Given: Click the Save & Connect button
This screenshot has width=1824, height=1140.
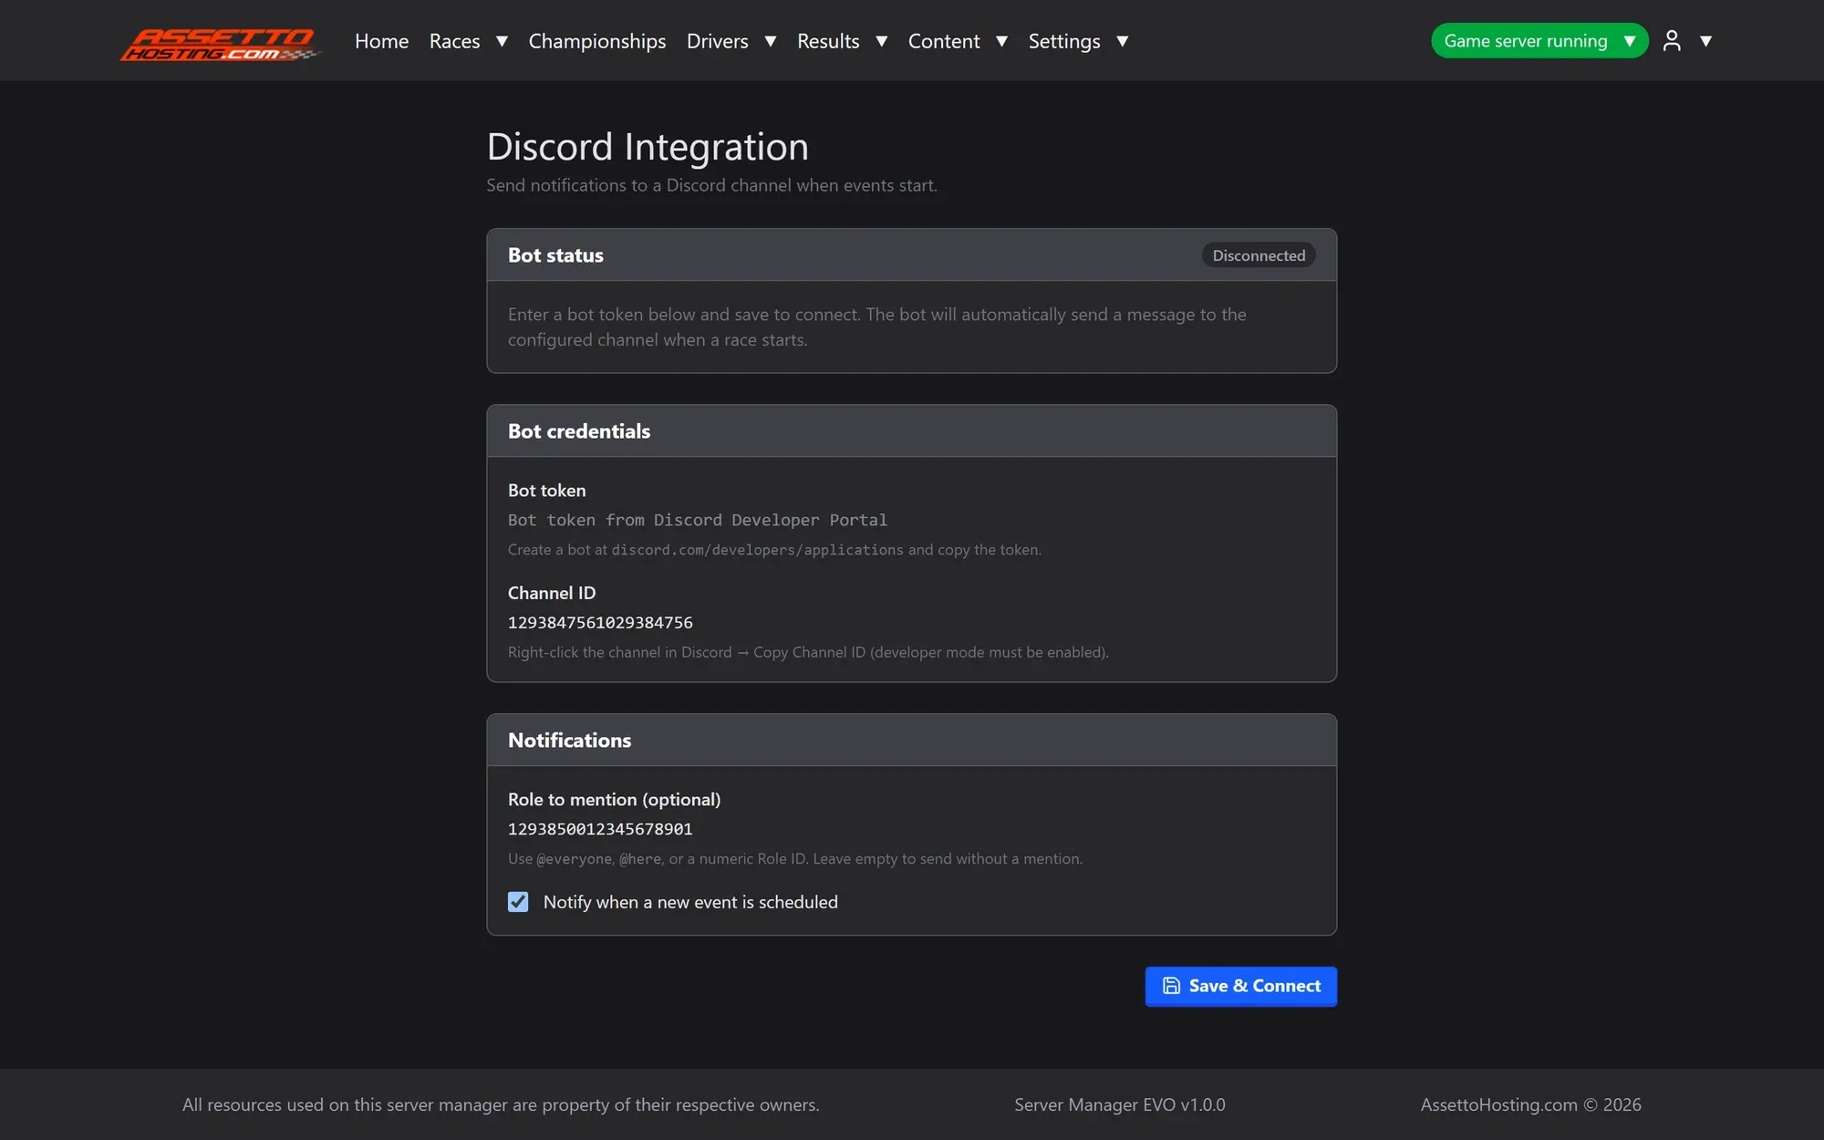Looking at the screenshot, I should pyautogui.click(x=1240, y=986).
